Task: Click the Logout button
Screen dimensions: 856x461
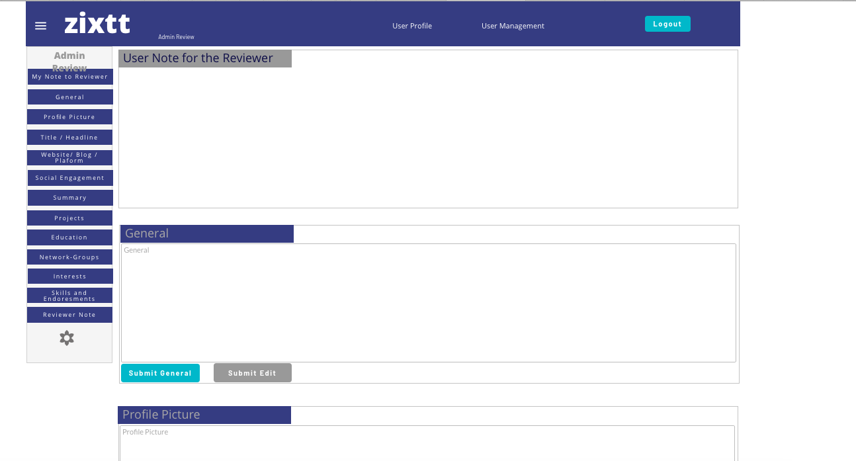Action: [667, 24]
